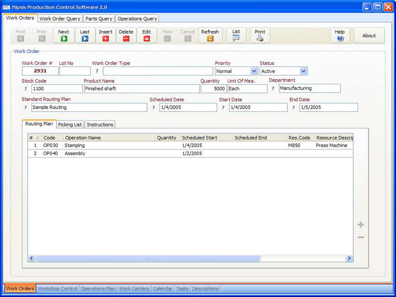Open the work order List view
Viewport: 396px width, 297px height.
point(236,36)
